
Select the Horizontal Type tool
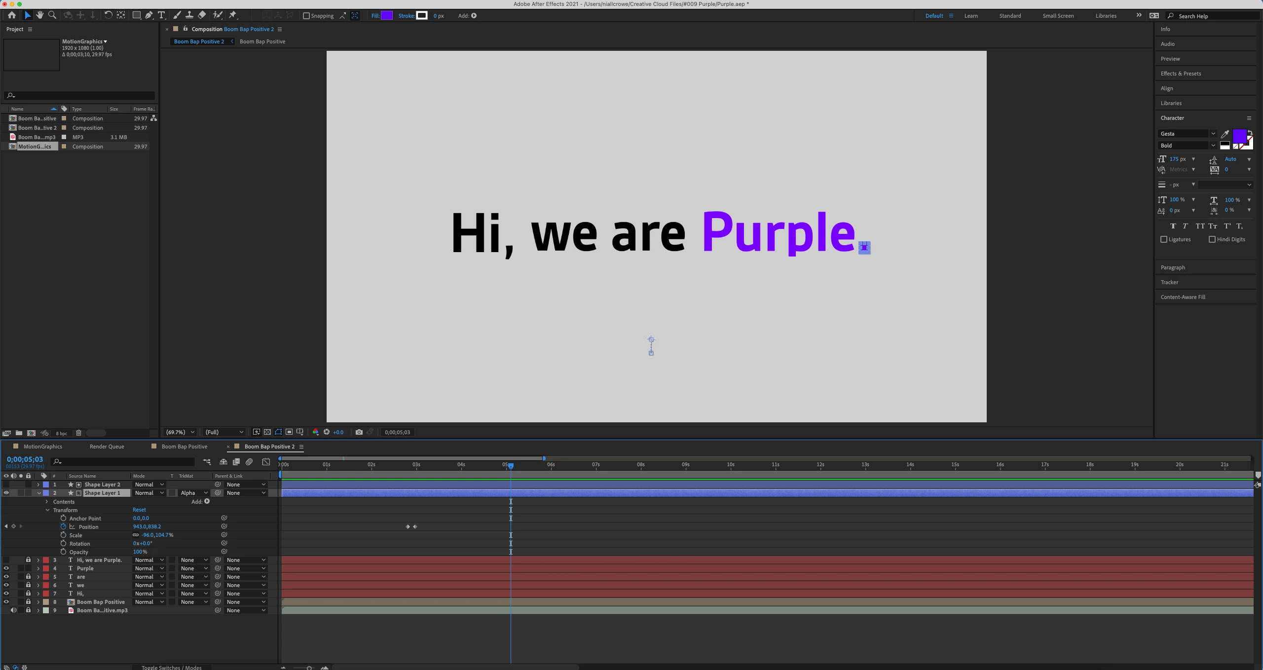tap(161, 15)
